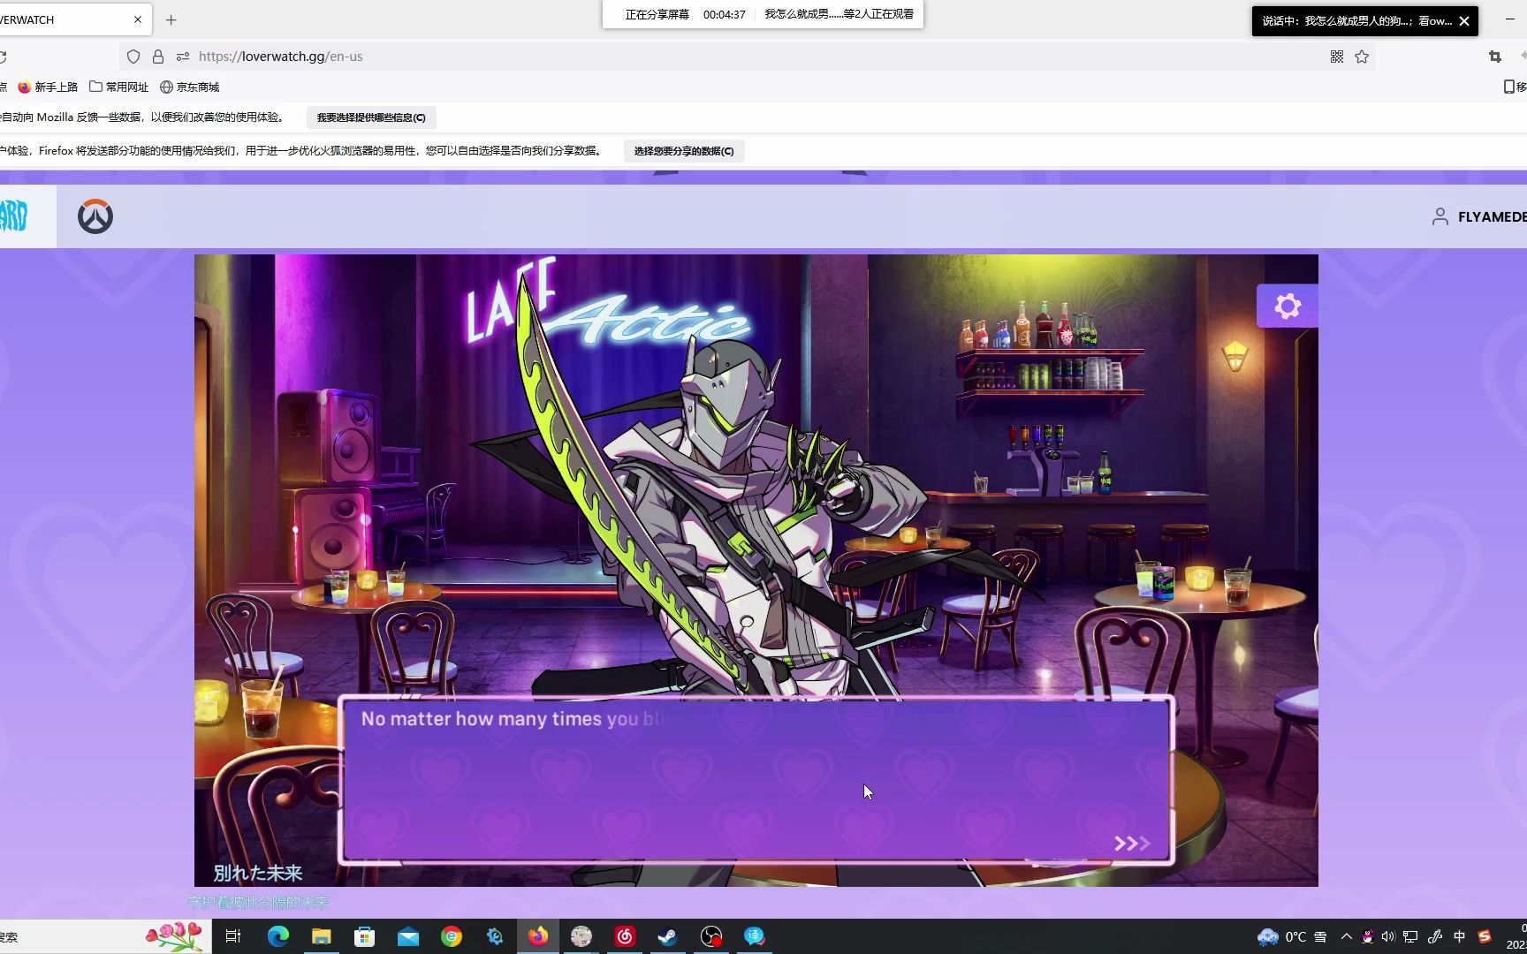The image size is (1527, 954).
Task: Click the screenshot crop icon in toolbar
Action: (1495, 57)
